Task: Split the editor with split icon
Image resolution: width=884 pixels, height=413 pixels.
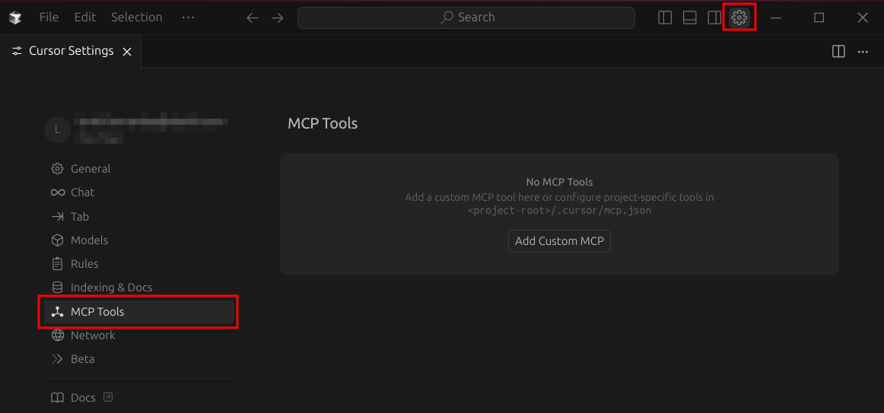Action: [x=838, y=52]
